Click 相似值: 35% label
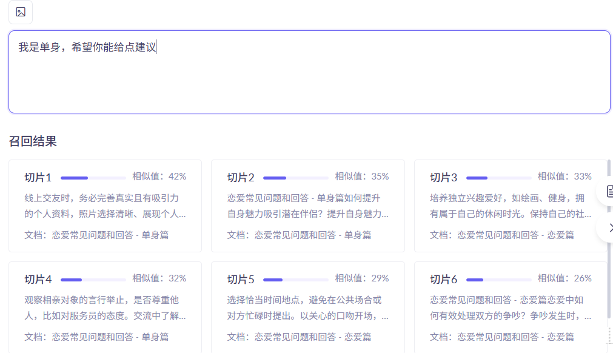613x353 pixels. pos(362,176)
